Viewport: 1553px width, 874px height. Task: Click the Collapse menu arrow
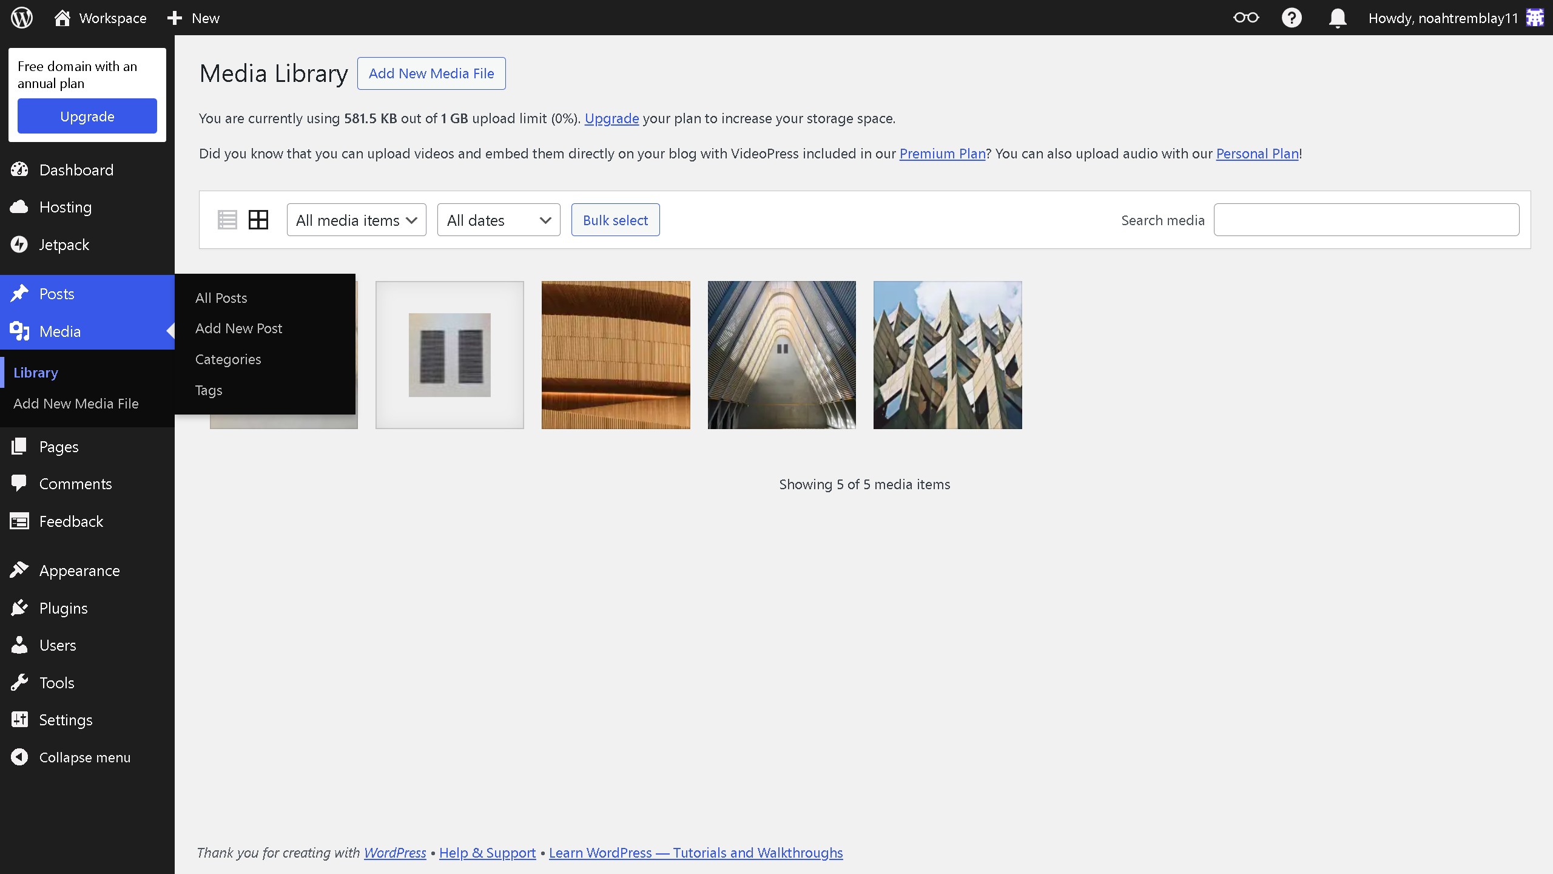19,757
